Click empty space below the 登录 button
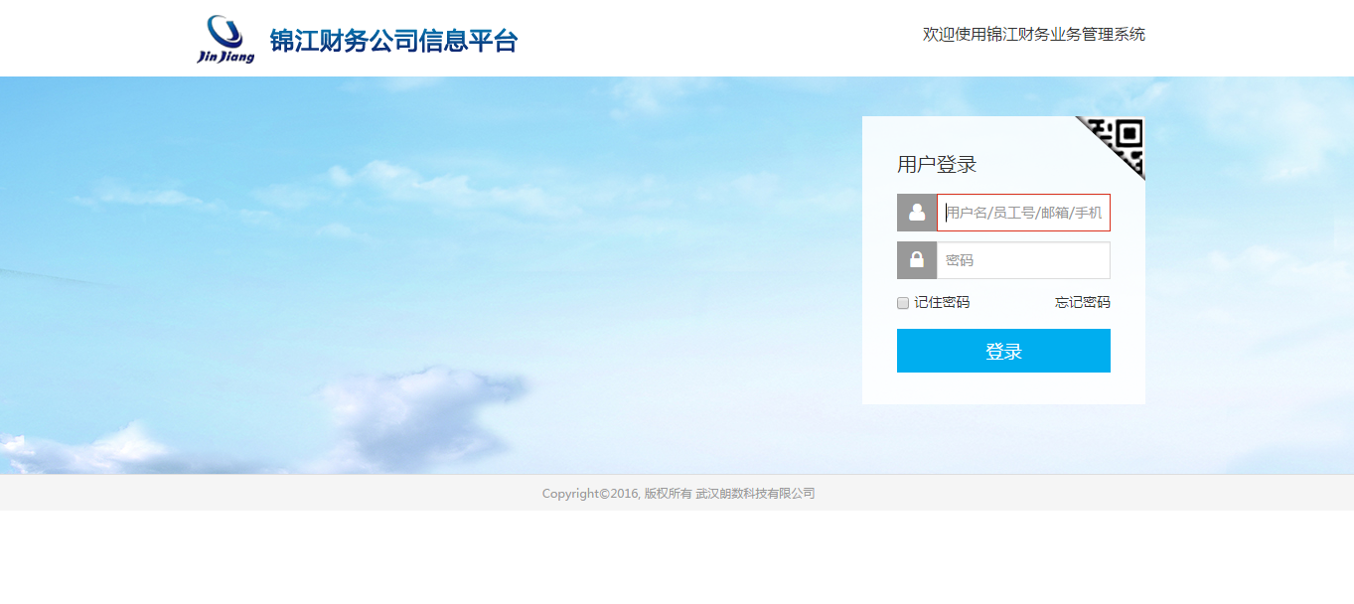 (1003, 388)
